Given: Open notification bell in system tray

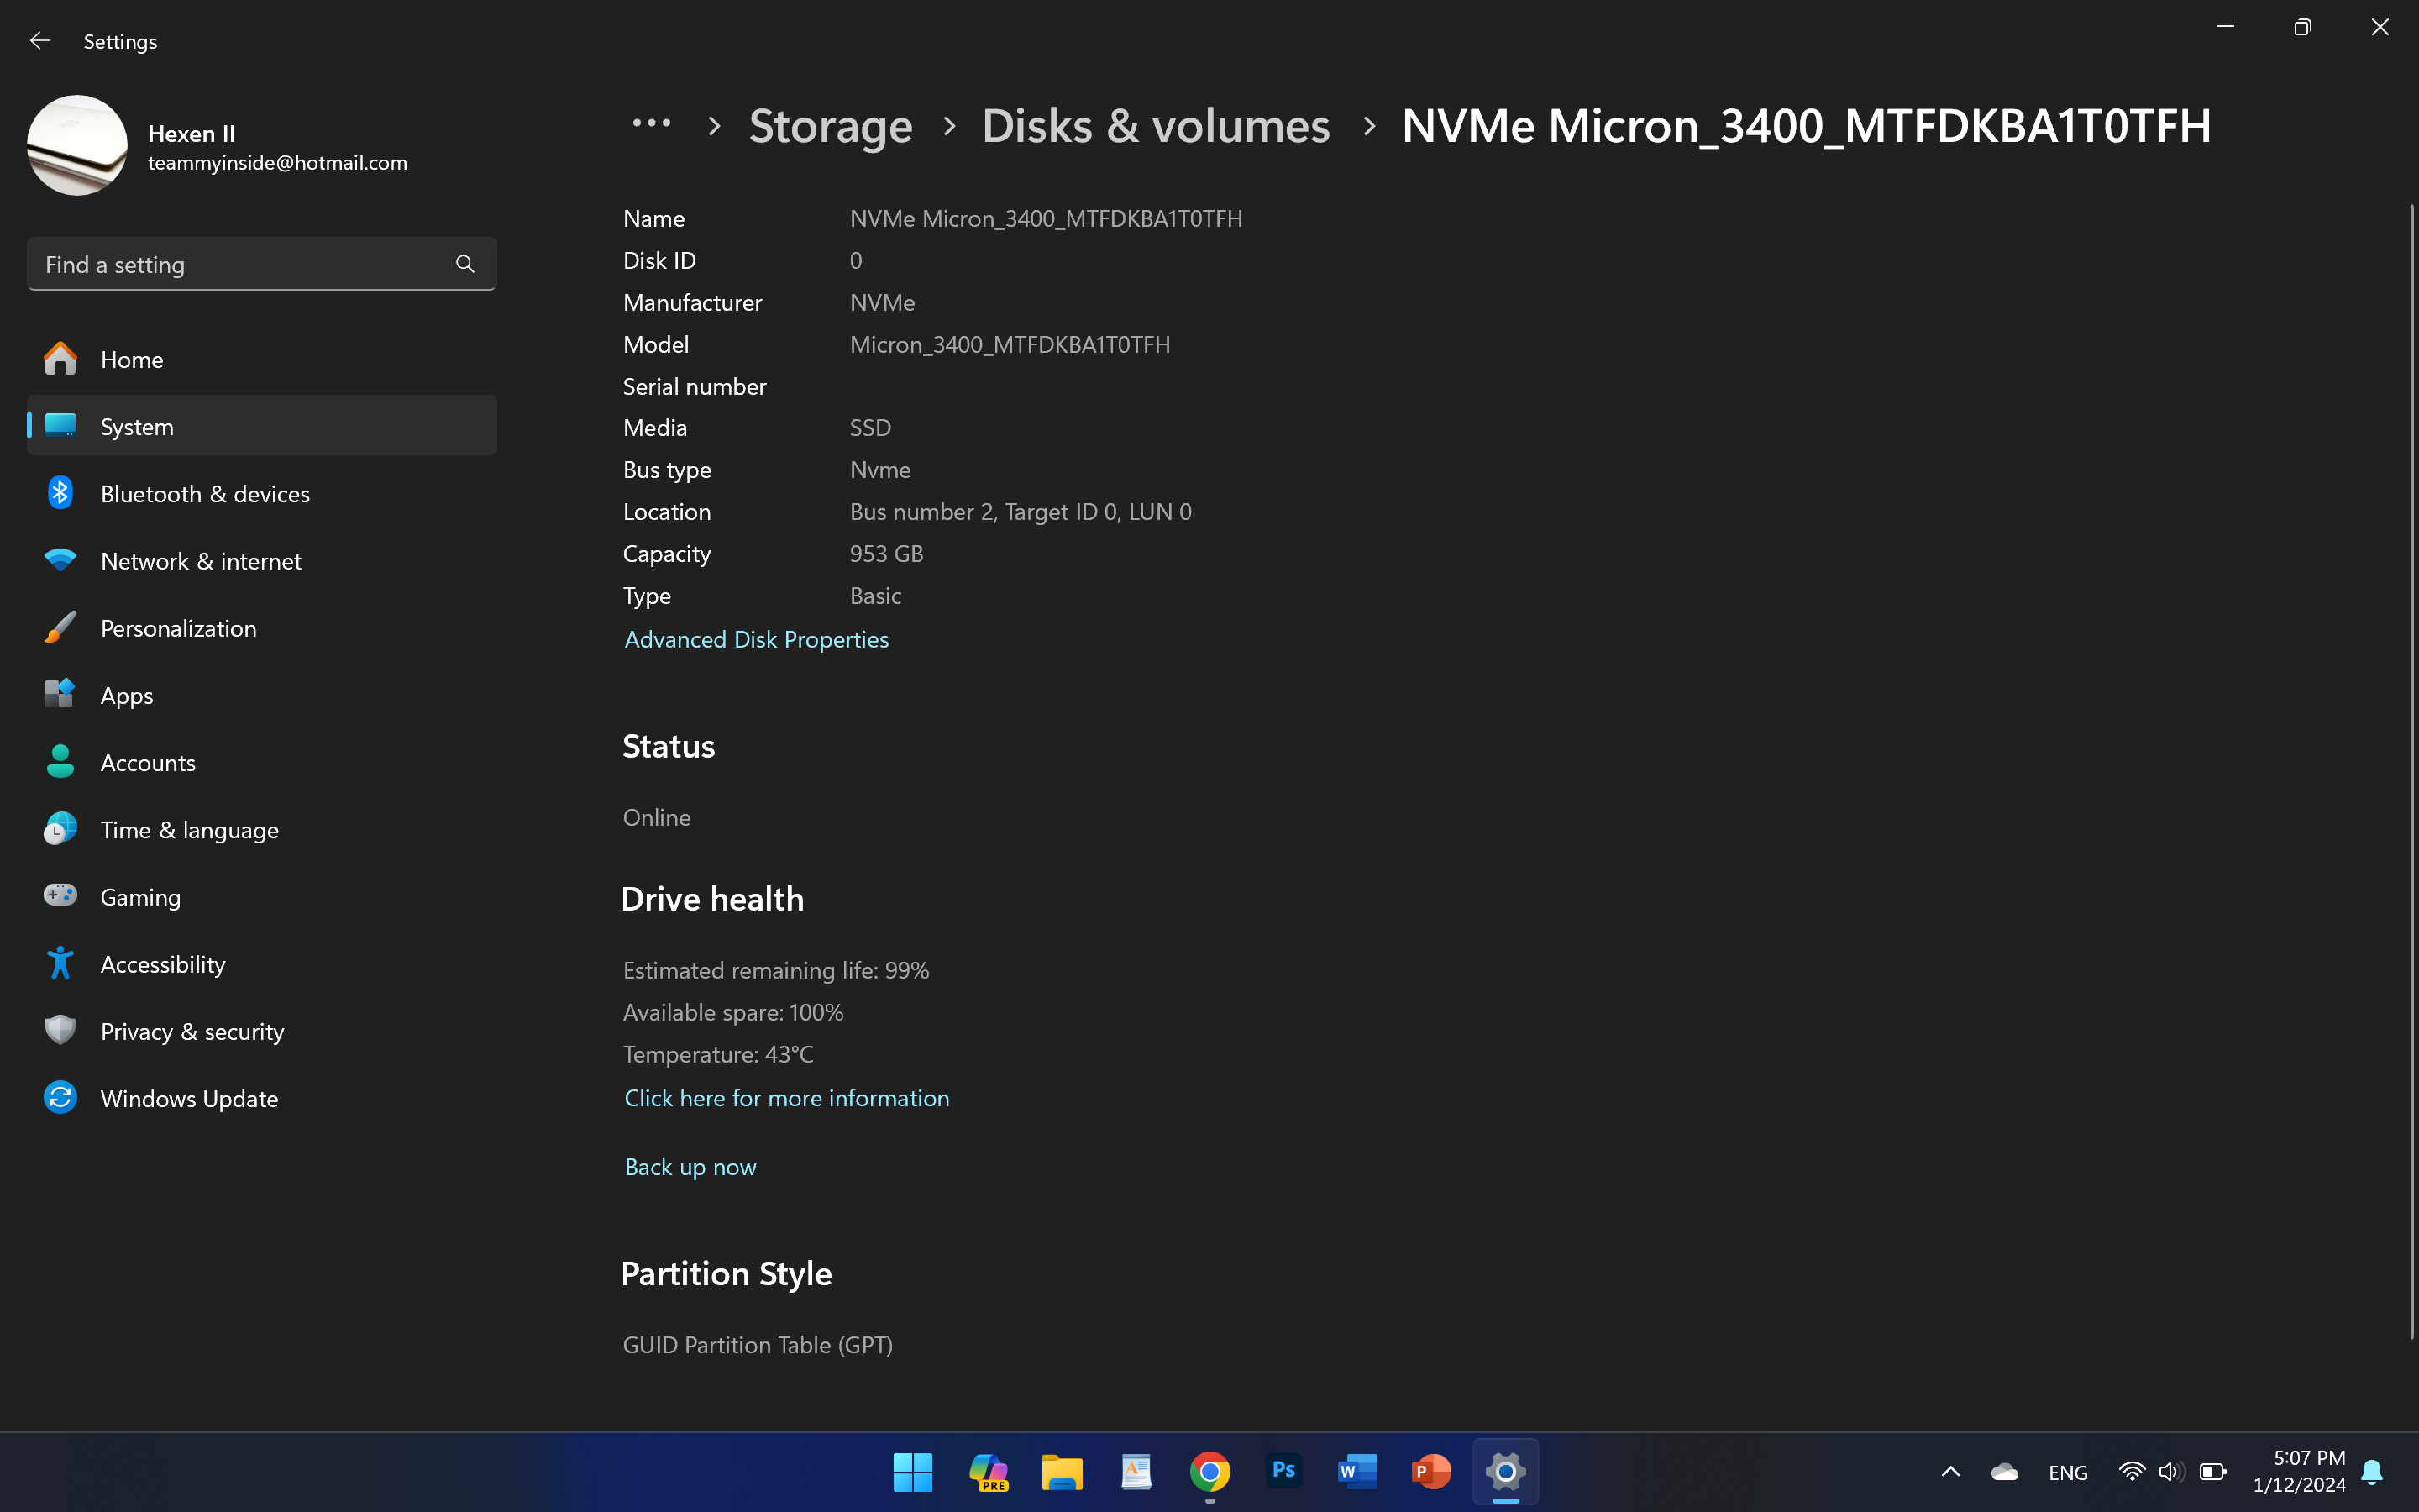Looking at the screenshot, I should [2372, 1472].
